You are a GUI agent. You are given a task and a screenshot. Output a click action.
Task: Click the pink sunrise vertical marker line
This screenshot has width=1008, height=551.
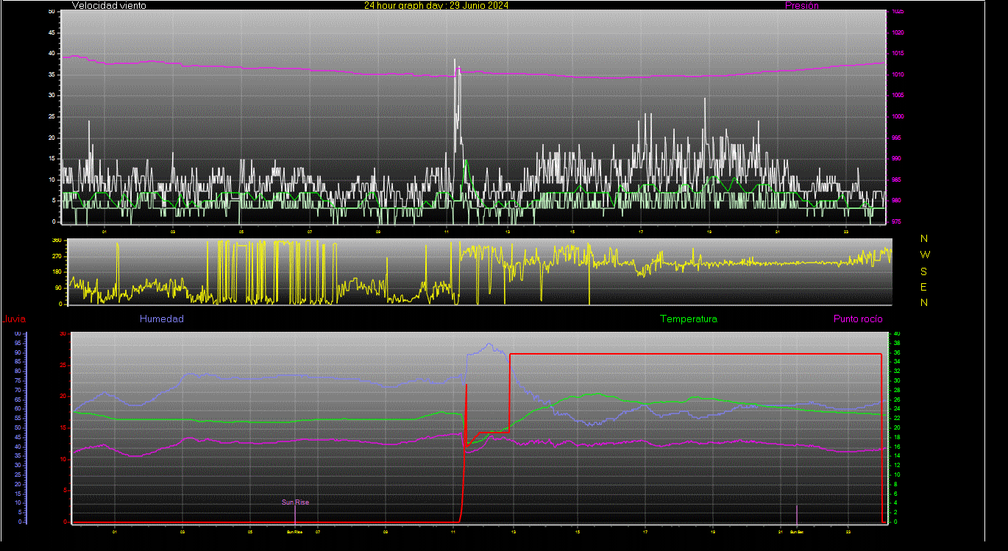coord(295,514)
